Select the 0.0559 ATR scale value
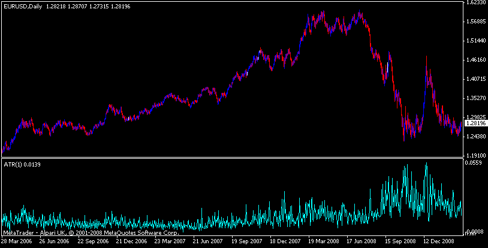 [x=474, y=162]
